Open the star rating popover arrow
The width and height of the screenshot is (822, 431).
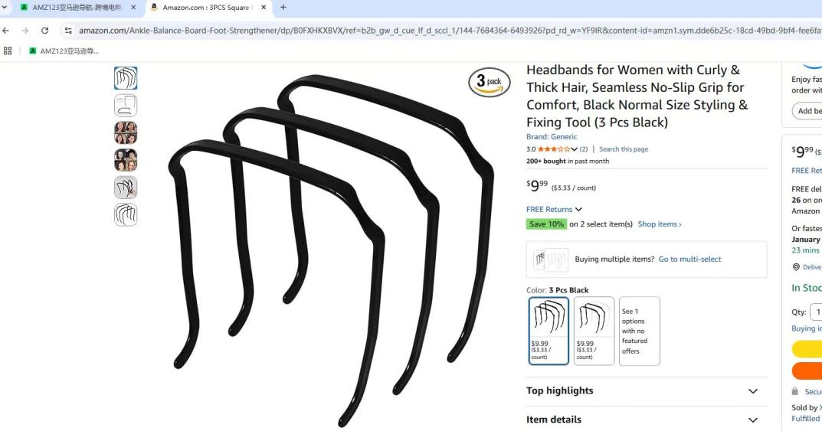pyautogui.click(x=574, y=149)
